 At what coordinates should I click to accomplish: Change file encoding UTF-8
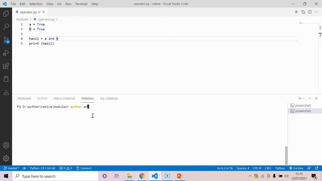coord(257,168)
